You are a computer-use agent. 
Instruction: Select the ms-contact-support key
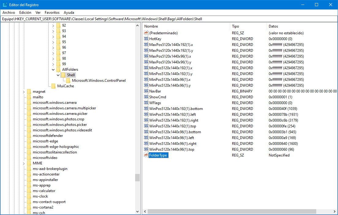point(49,202)
